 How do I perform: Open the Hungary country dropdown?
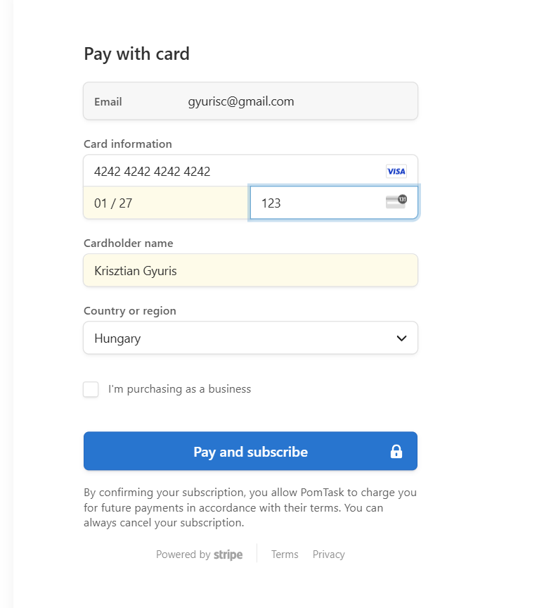[x=239, y=338]
